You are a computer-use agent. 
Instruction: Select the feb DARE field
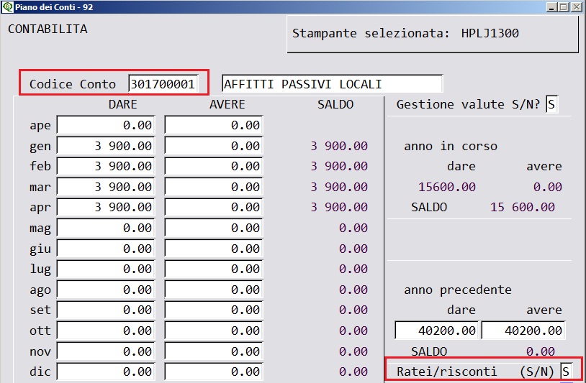click(106, 166)
